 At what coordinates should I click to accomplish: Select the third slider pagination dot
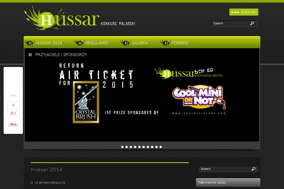click(131, 147)
